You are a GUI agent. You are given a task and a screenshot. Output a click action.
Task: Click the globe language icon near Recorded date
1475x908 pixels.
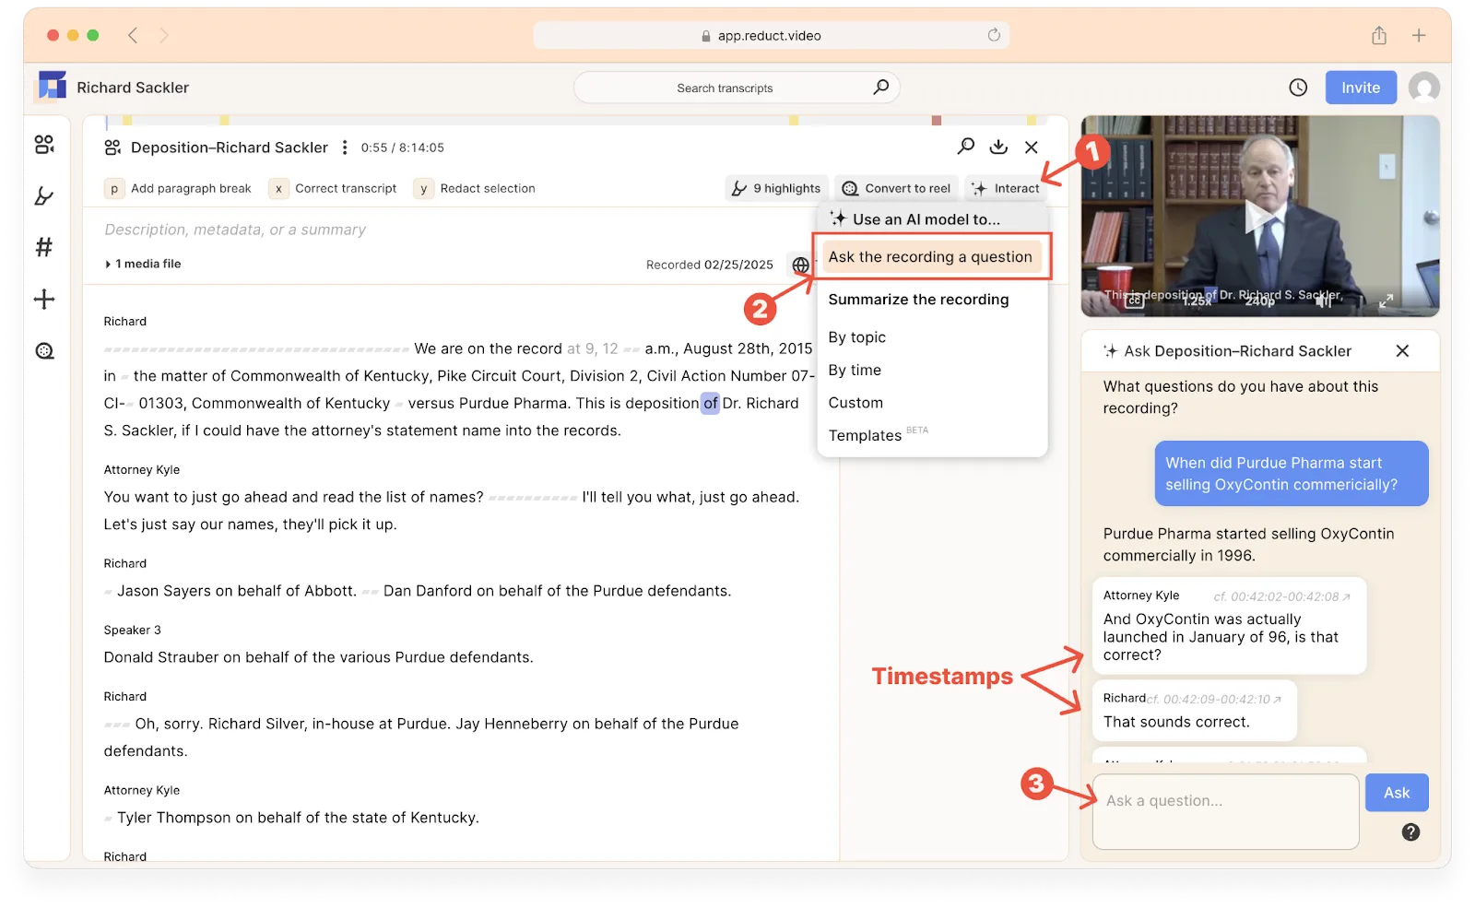tap(800, 265)
